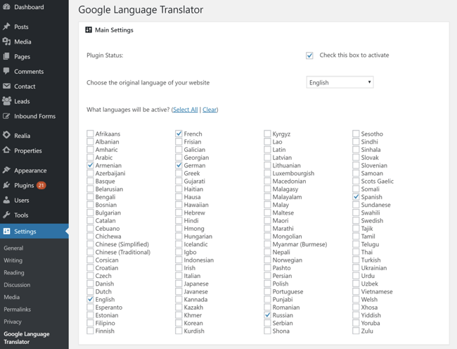The height and width of the screenshot is (349, 457).
Task: Uncheck the Spanish language checkbox
Action: (x=356, y=197)
